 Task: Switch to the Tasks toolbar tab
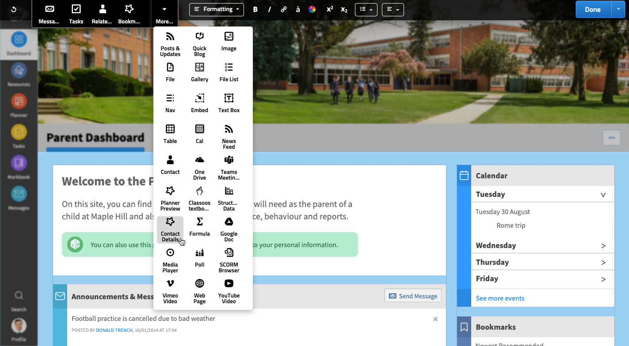pos(76,13)
